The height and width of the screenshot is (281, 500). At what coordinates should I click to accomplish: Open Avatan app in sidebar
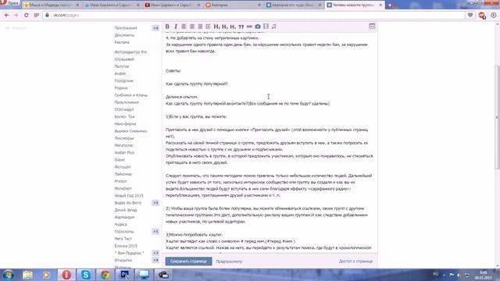(x=120, y=73)
